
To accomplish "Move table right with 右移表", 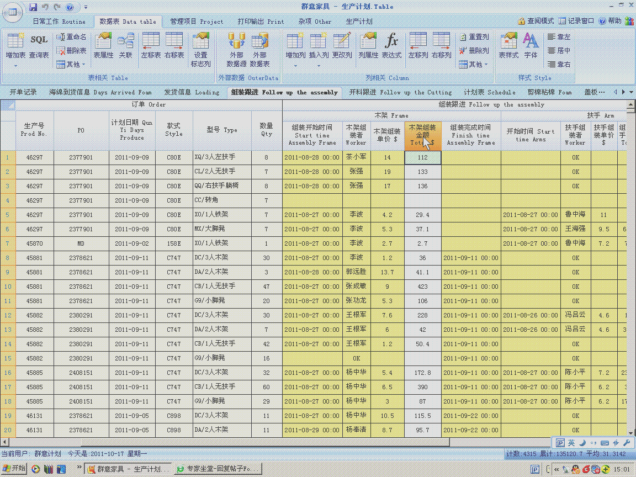I will point(174,45).
